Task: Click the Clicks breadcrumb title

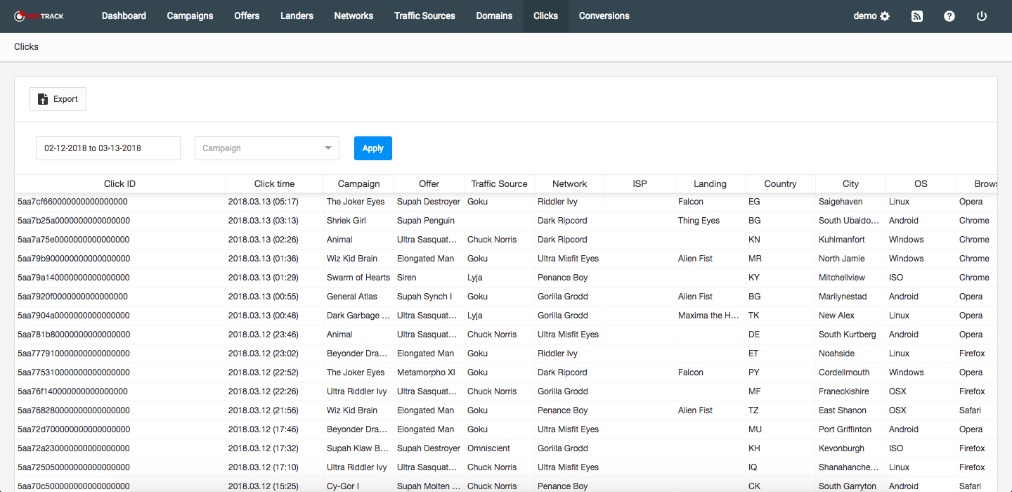Action: (26, 47)
